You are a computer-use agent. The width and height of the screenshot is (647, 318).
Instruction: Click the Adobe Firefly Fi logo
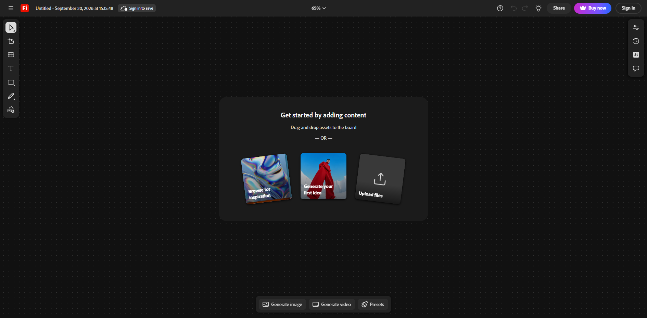tap(25, 8)
